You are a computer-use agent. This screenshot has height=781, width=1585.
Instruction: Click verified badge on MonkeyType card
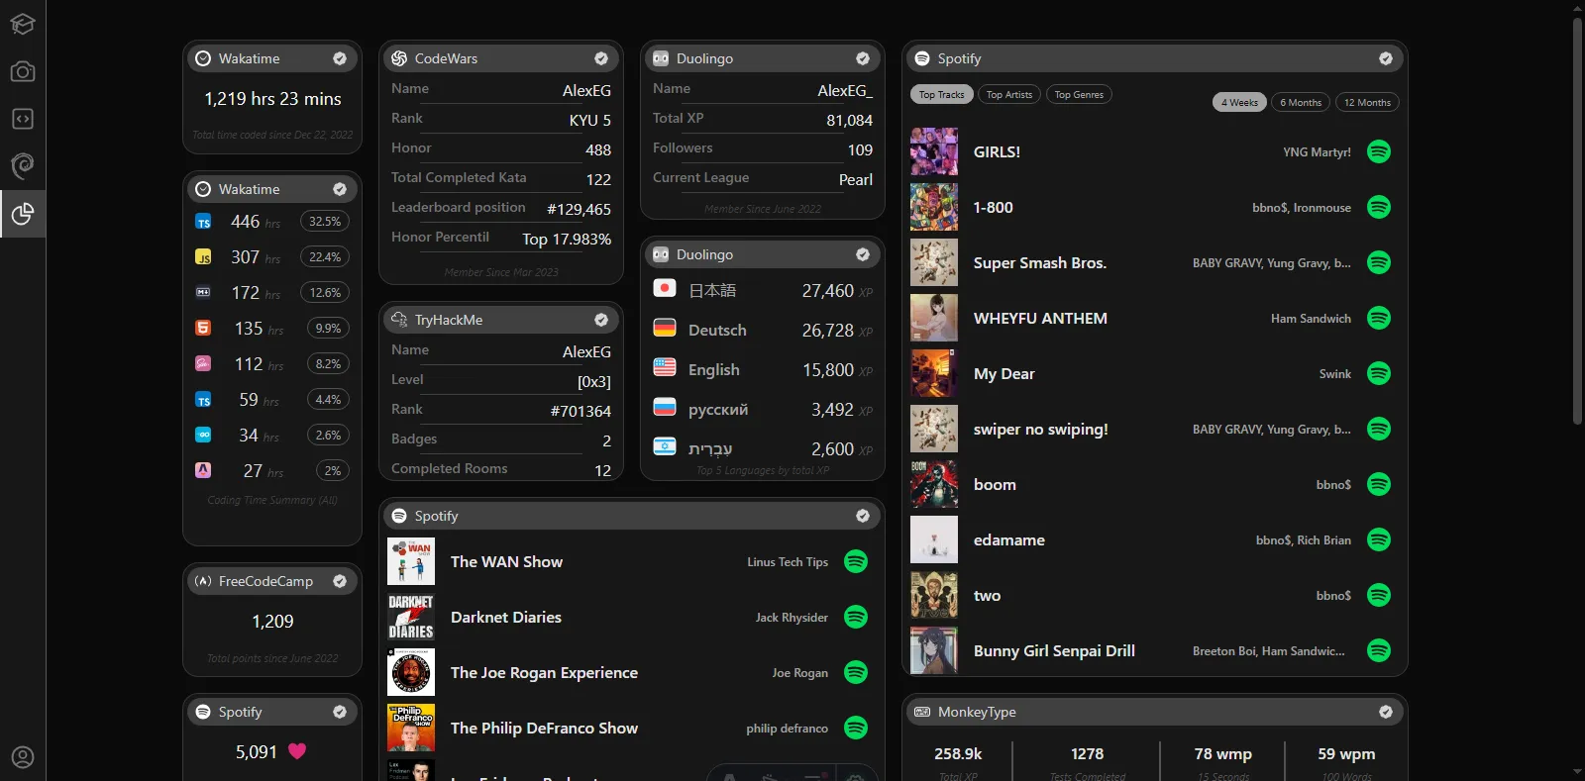point(1386,712)
